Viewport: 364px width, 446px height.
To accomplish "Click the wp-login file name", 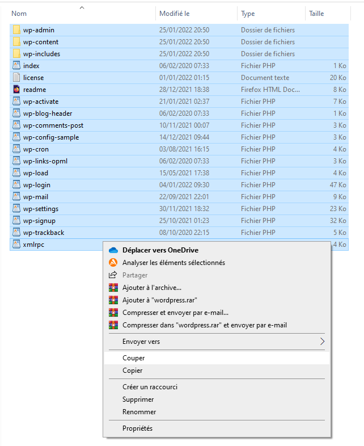I will pyautogui.click(x=37, y=185).
